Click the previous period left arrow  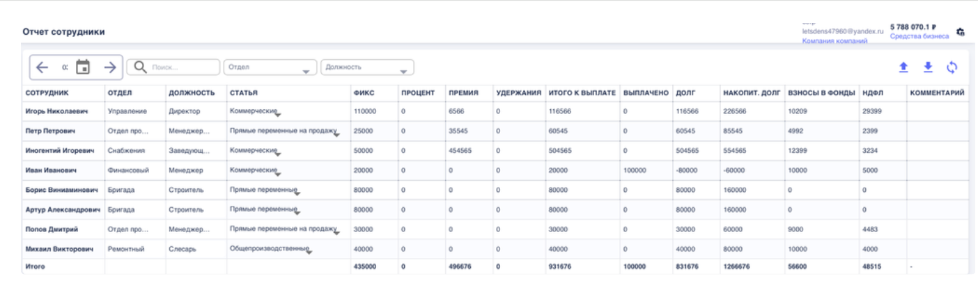[42, 67]
